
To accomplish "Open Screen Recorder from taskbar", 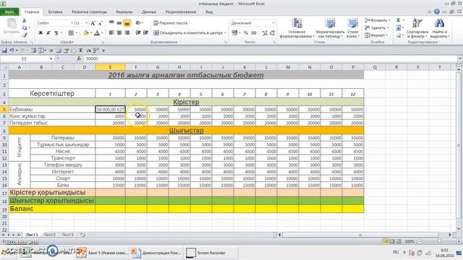I will pos(205,253).
